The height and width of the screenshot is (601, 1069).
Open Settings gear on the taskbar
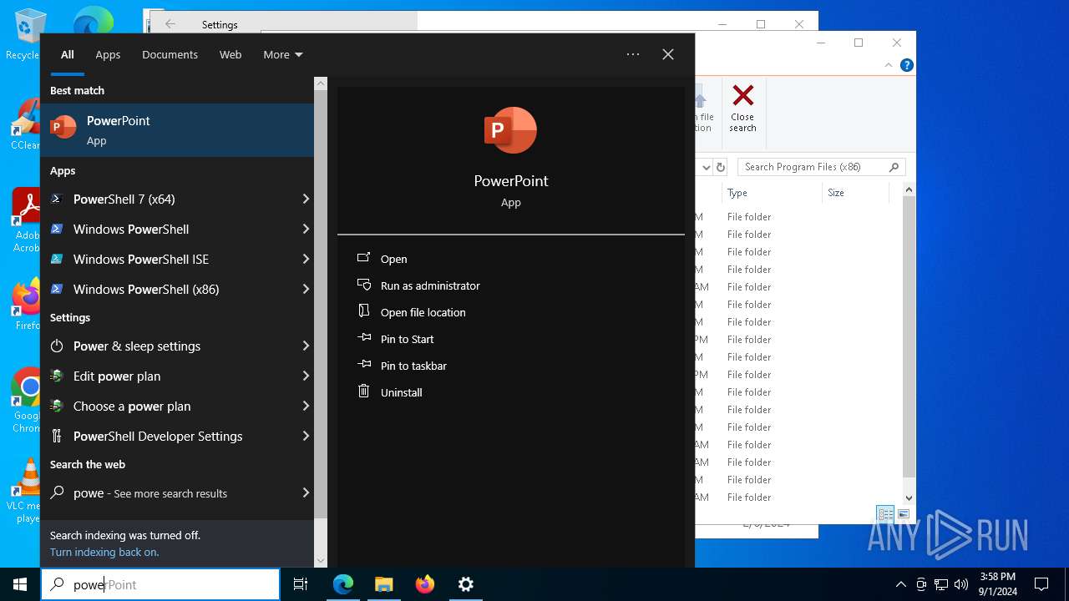coord(466,584)
